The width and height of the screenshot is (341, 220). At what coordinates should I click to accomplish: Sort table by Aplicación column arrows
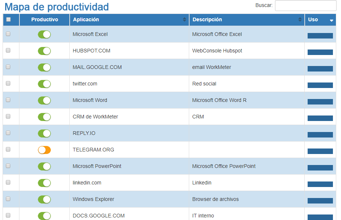pos(184,20)
